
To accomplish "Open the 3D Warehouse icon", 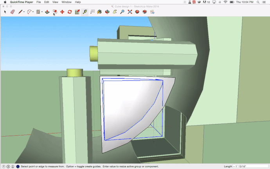I will coord(137,12).
